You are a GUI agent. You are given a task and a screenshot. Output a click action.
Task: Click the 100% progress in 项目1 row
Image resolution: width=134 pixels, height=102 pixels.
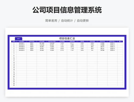pos(92,43)
